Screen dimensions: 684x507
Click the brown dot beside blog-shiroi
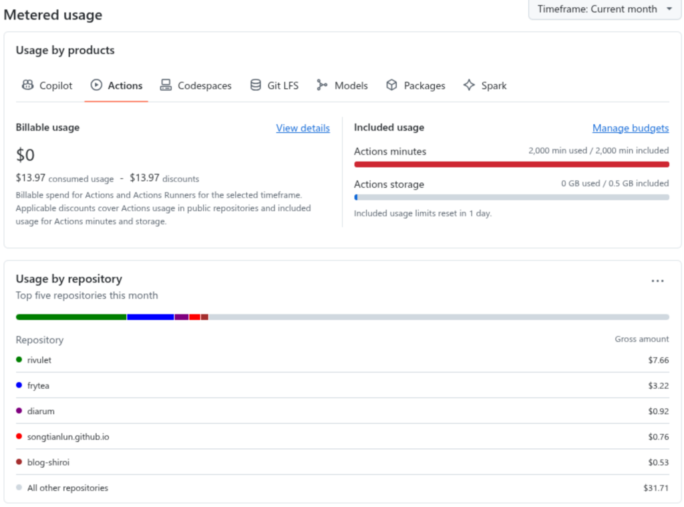(19, 462)
